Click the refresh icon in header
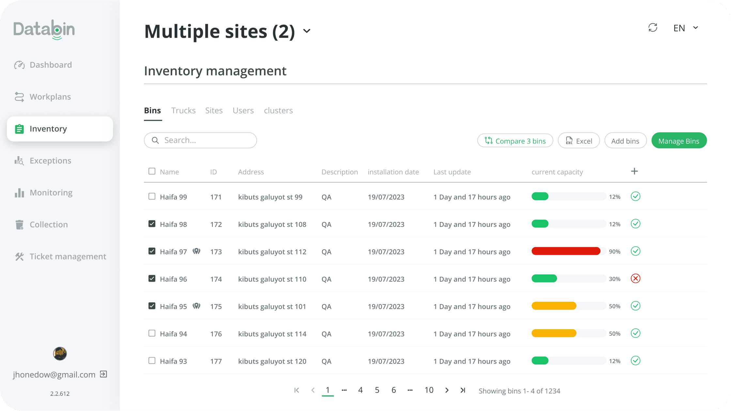 pos(653,28)
